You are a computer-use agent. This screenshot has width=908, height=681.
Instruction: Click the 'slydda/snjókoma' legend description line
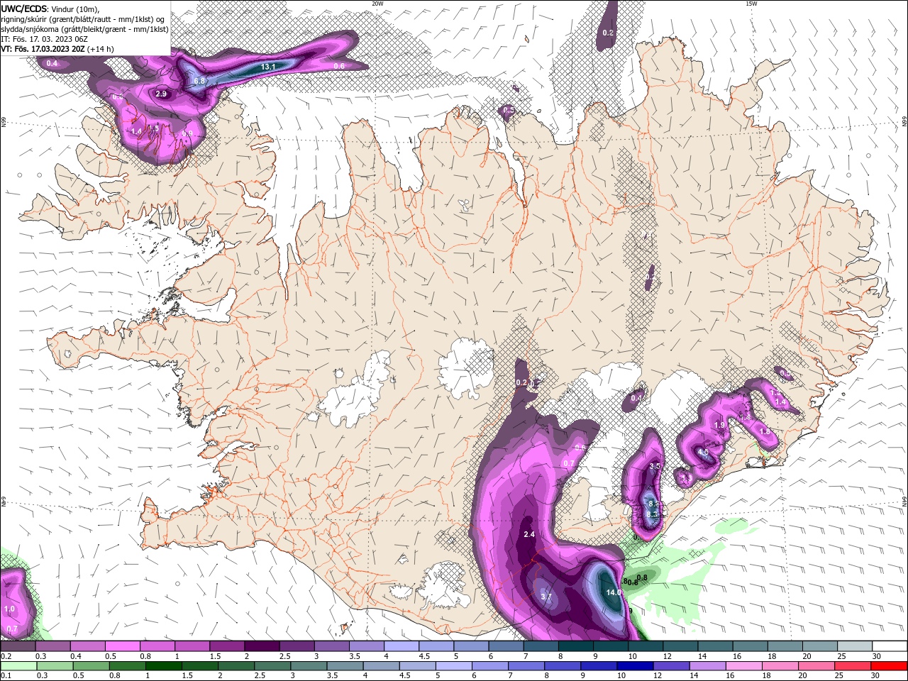[84, 29]
